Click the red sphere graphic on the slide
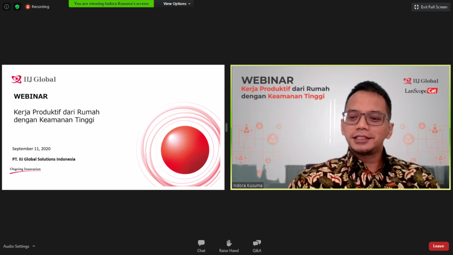This screenshot has width=453, height=255. pyautogui.click(x=185, y=147)
